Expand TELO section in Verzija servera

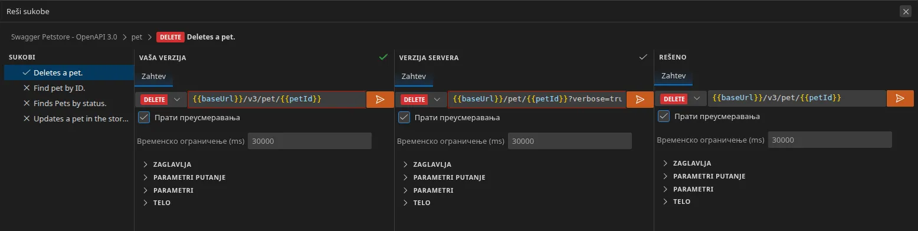click(x=417, y=203)
